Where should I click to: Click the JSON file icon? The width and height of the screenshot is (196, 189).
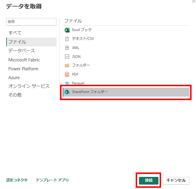click(67, 57)
